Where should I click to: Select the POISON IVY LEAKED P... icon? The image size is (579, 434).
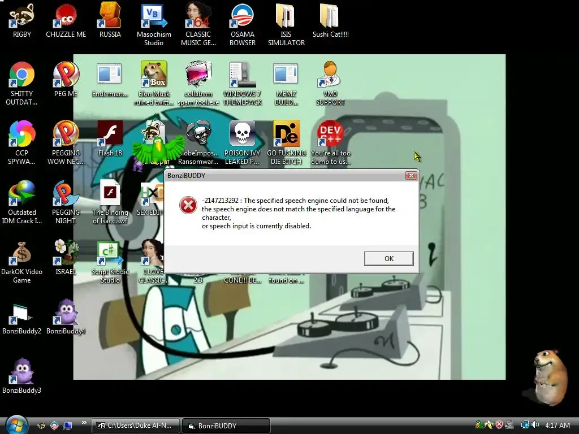click(242, 143)
